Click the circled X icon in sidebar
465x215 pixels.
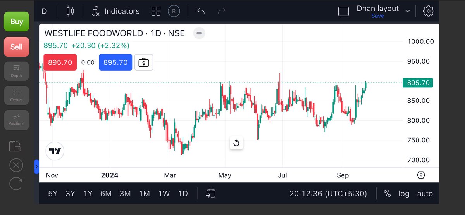click(16, 165)
